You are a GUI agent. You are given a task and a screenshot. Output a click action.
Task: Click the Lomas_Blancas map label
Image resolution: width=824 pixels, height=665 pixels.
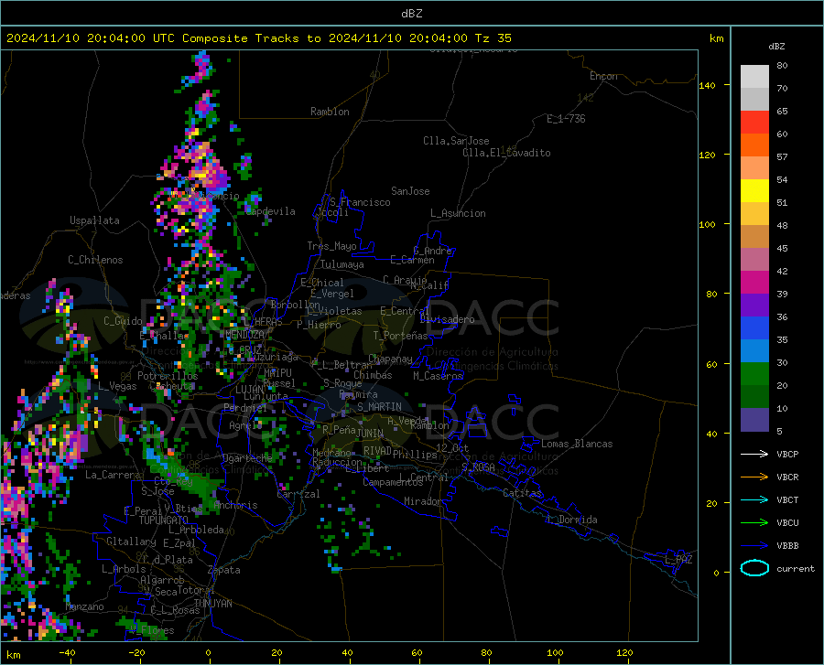click(577, 444)
